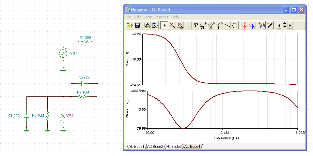Select the arrow pointer tool

pyautogui.click(x=164, y=25)
